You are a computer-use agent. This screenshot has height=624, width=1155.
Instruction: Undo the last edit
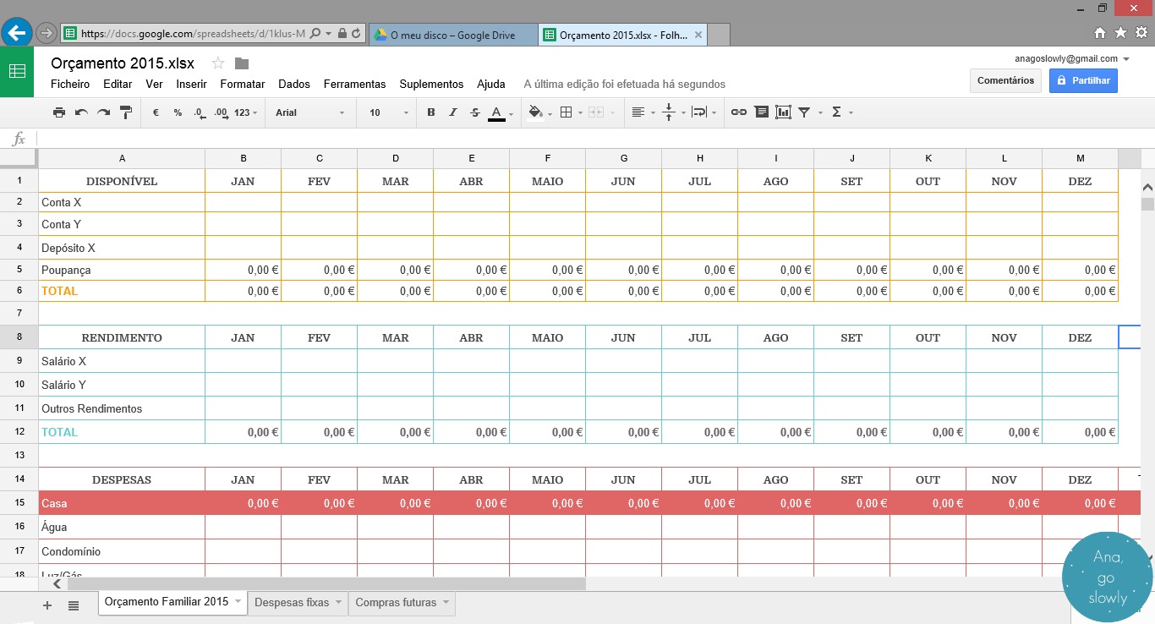(81, 112)
